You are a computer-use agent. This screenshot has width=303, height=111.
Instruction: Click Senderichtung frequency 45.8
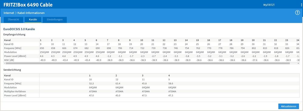(144, 83)
